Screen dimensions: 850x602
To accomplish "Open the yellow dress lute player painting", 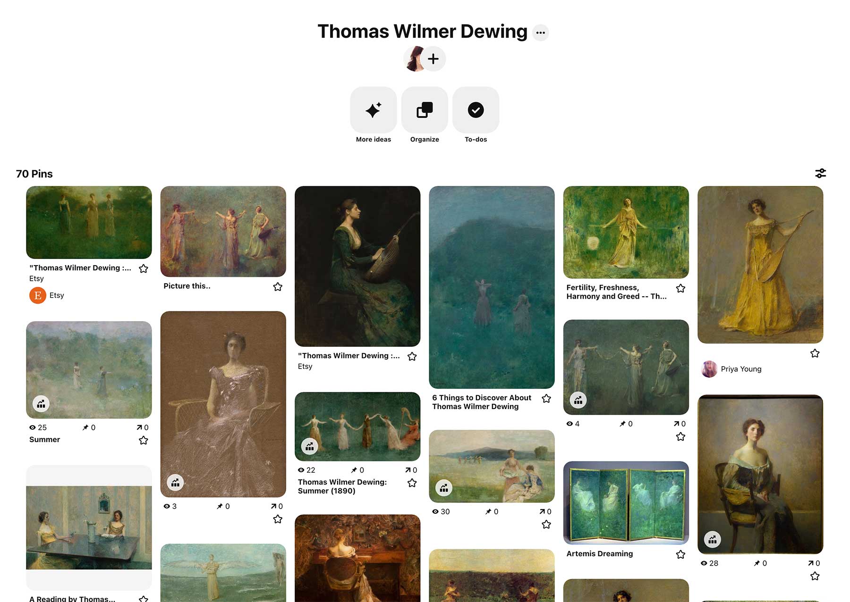I will (760, 265).
